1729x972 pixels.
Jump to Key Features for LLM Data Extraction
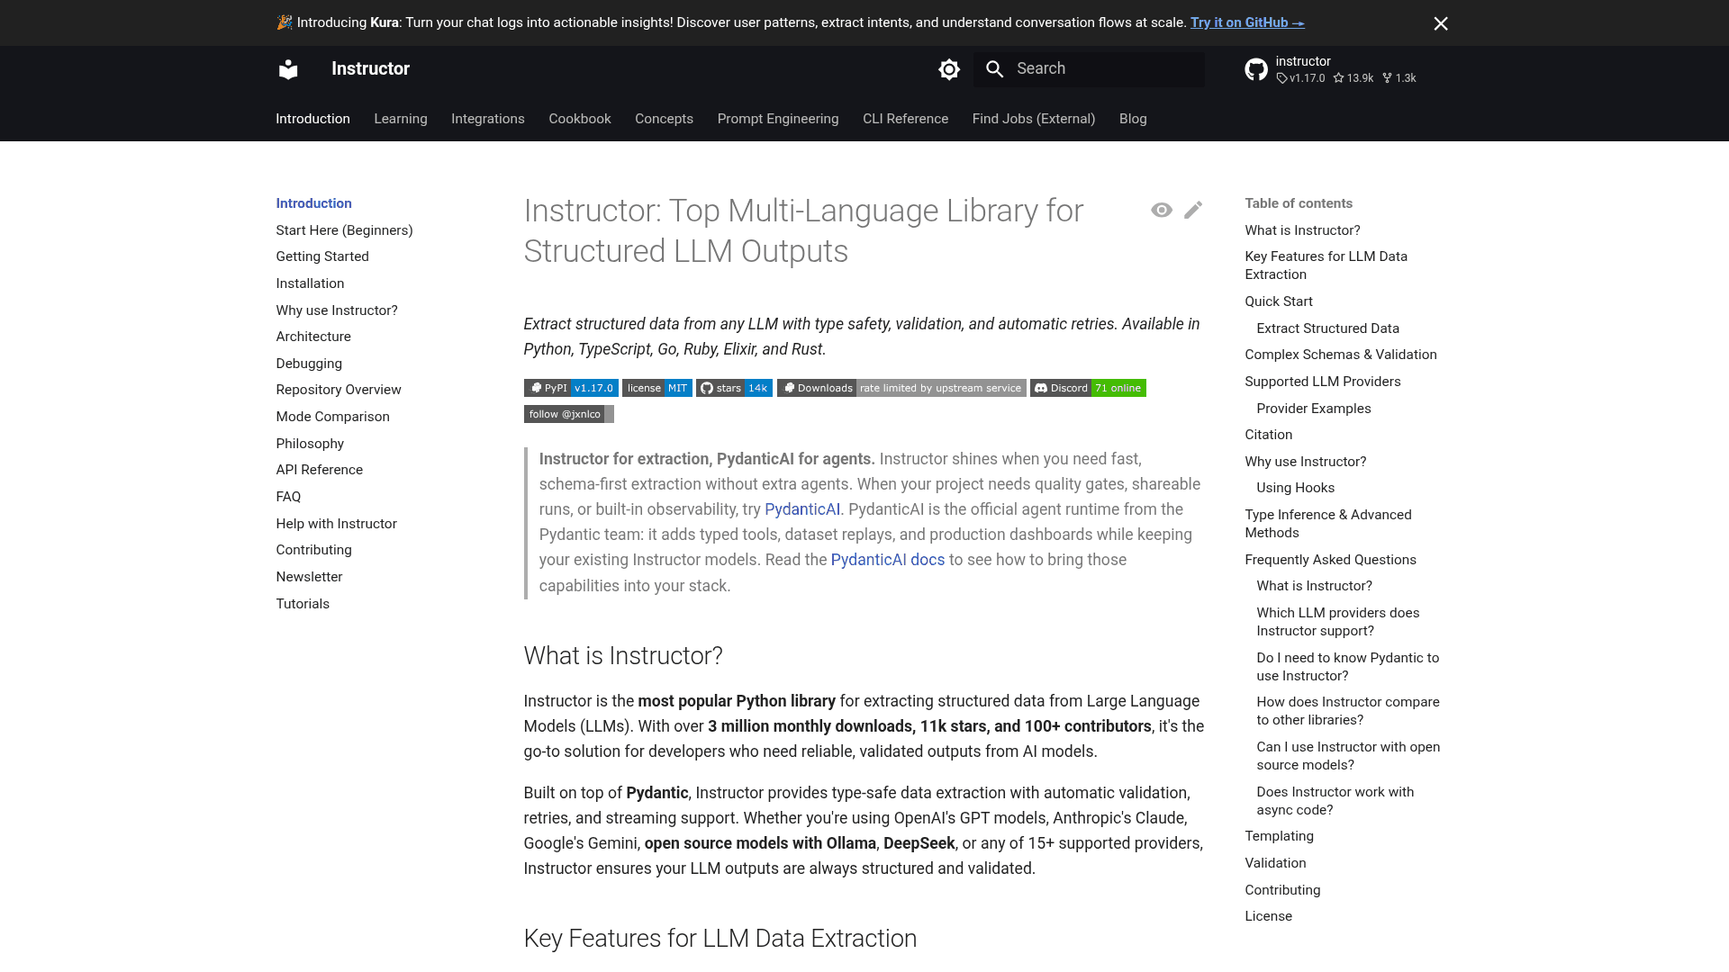[x=1326, y=265]
